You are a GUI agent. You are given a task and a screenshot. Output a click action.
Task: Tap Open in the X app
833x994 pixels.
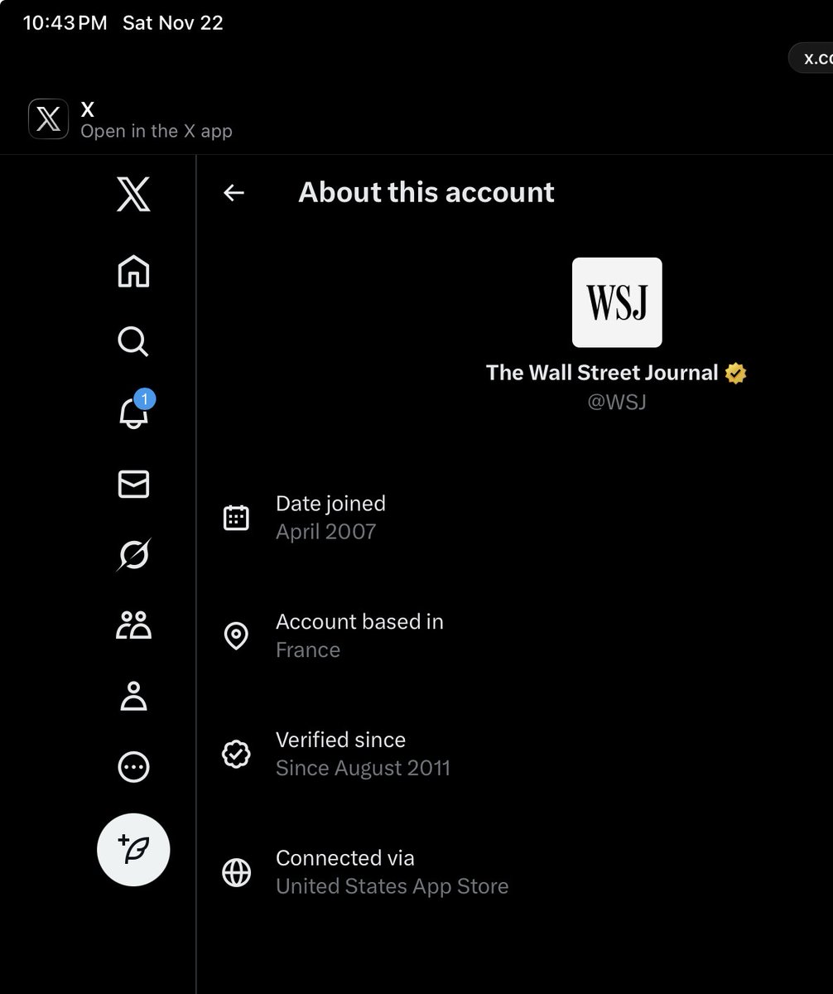(156, 131)
